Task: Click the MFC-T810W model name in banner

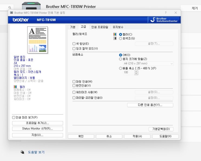Action: 46,20
